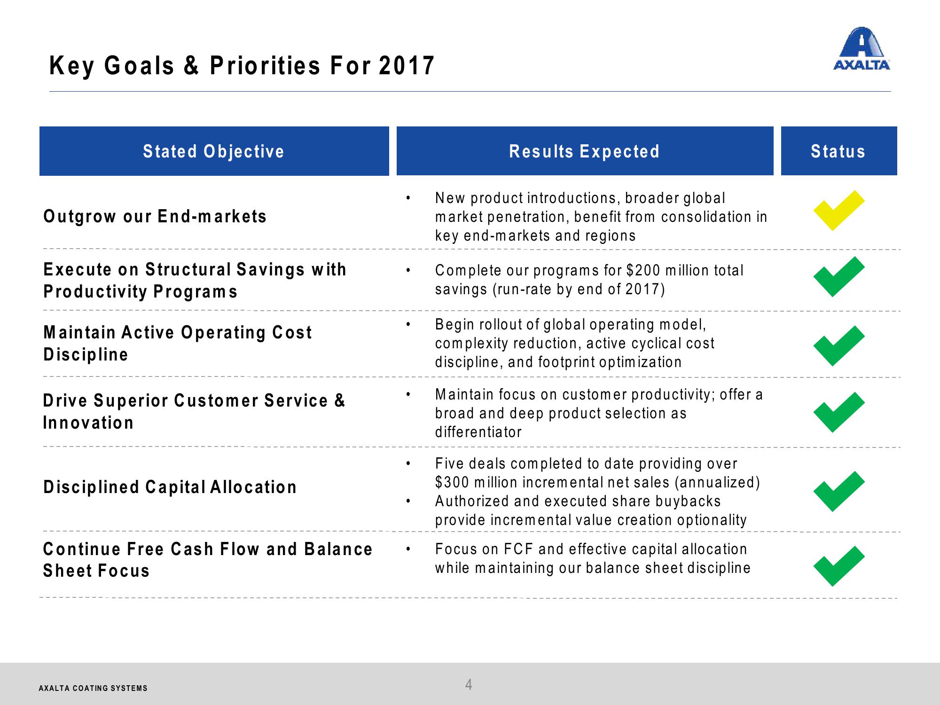Click 'Authorized and executed share buybacks' bullet
The image size is (940, 705).
(591, 510)
